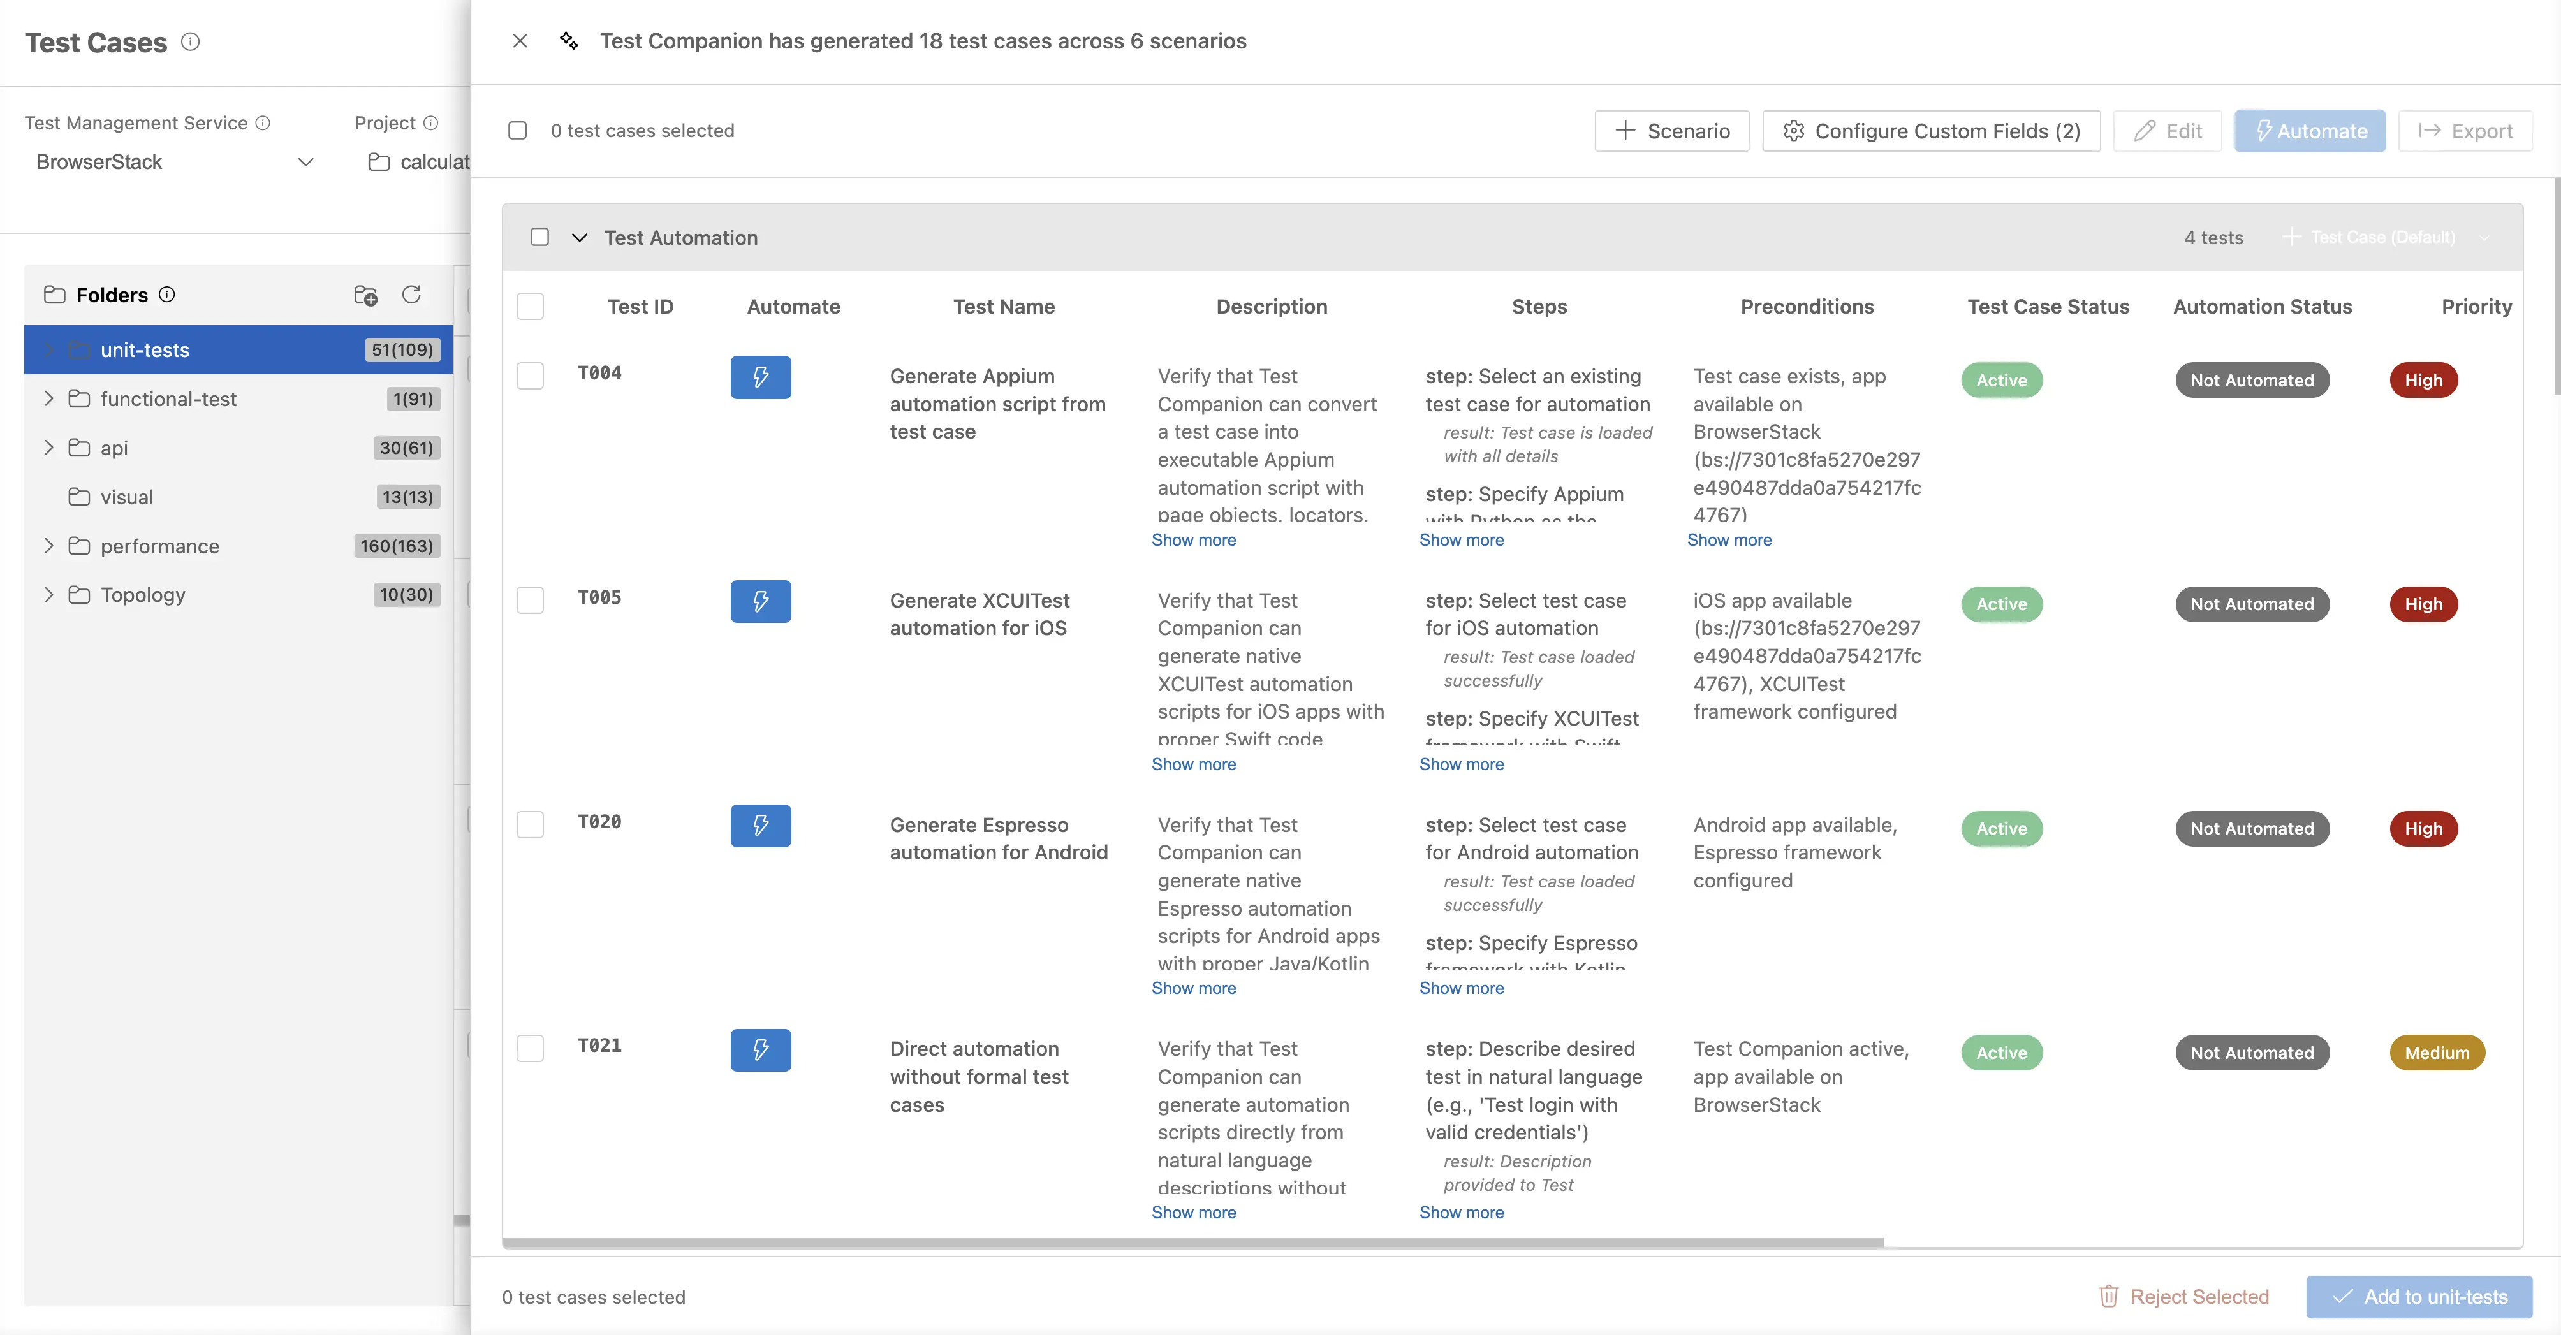Open Test Management Service info icon

point(263,123)
